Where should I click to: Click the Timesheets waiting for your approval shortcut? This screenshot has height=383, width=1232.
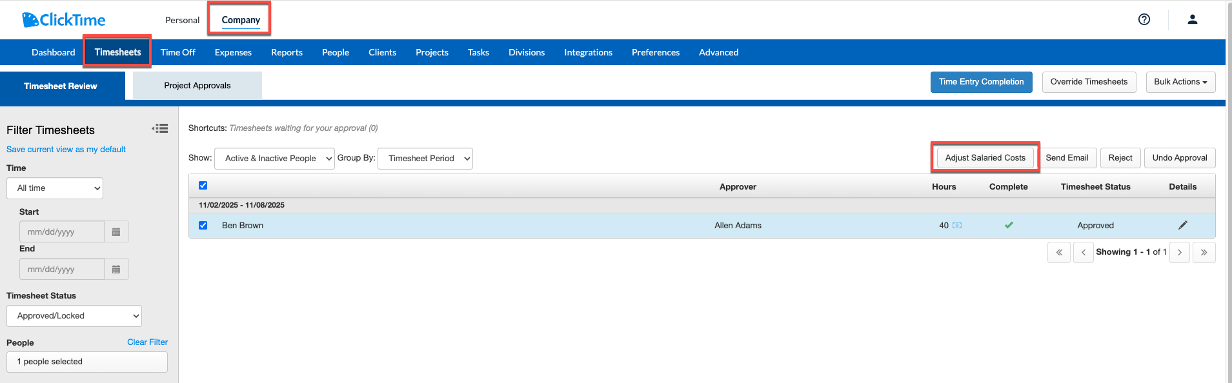point(303,128)
